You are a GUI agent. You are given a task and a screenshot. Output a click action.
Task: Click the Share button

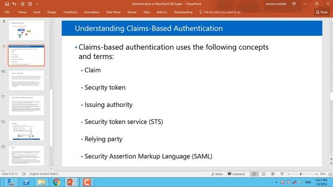(x=322, y=12)
